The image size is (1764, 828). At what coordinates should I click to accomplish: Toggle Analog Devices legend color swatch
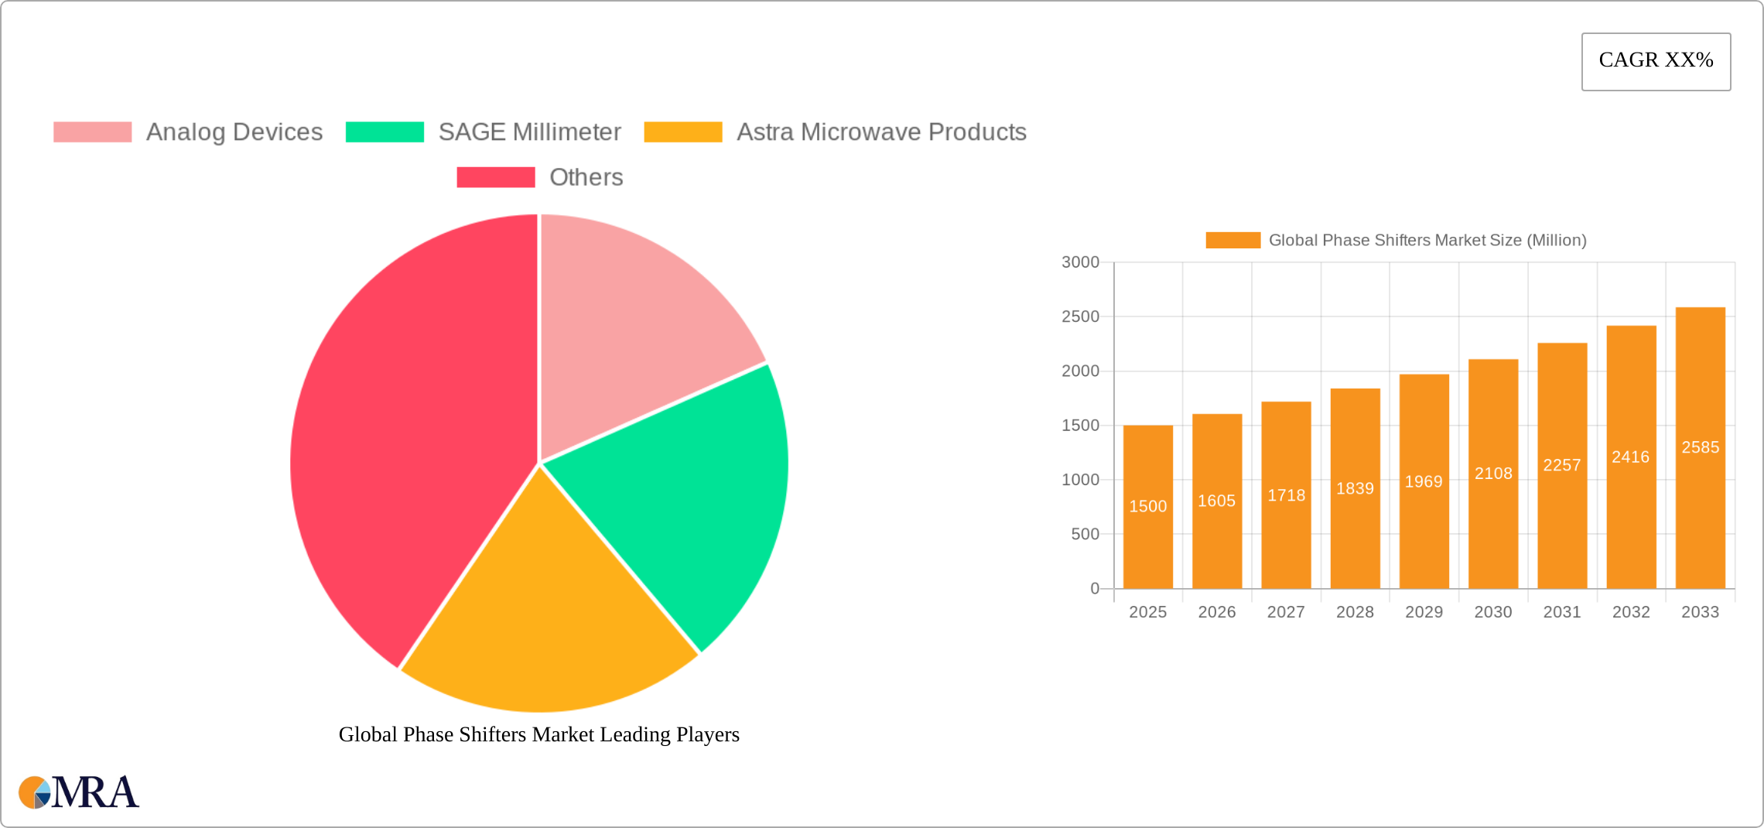(92, 132)
